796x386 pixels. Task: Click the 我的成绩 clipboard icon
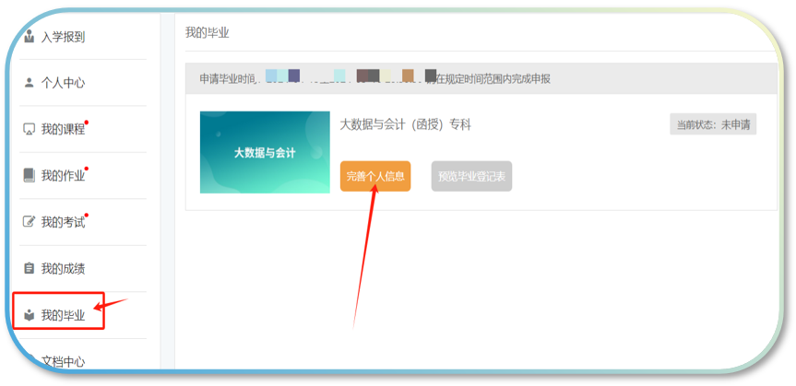(x=29, y=268)
